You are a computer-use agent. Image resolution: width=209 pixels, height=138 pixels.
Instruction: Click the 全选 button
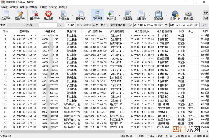(206, 13)
